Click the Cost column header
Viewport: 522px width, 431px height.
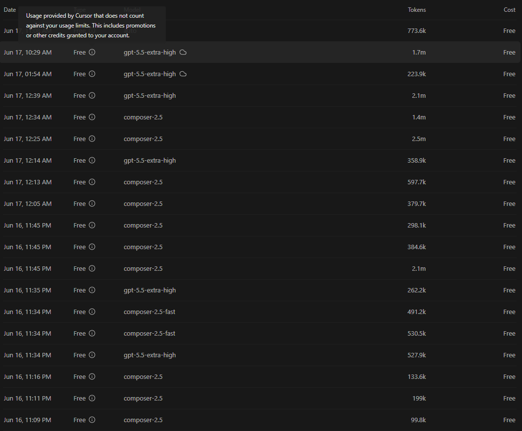coord(509,10)
